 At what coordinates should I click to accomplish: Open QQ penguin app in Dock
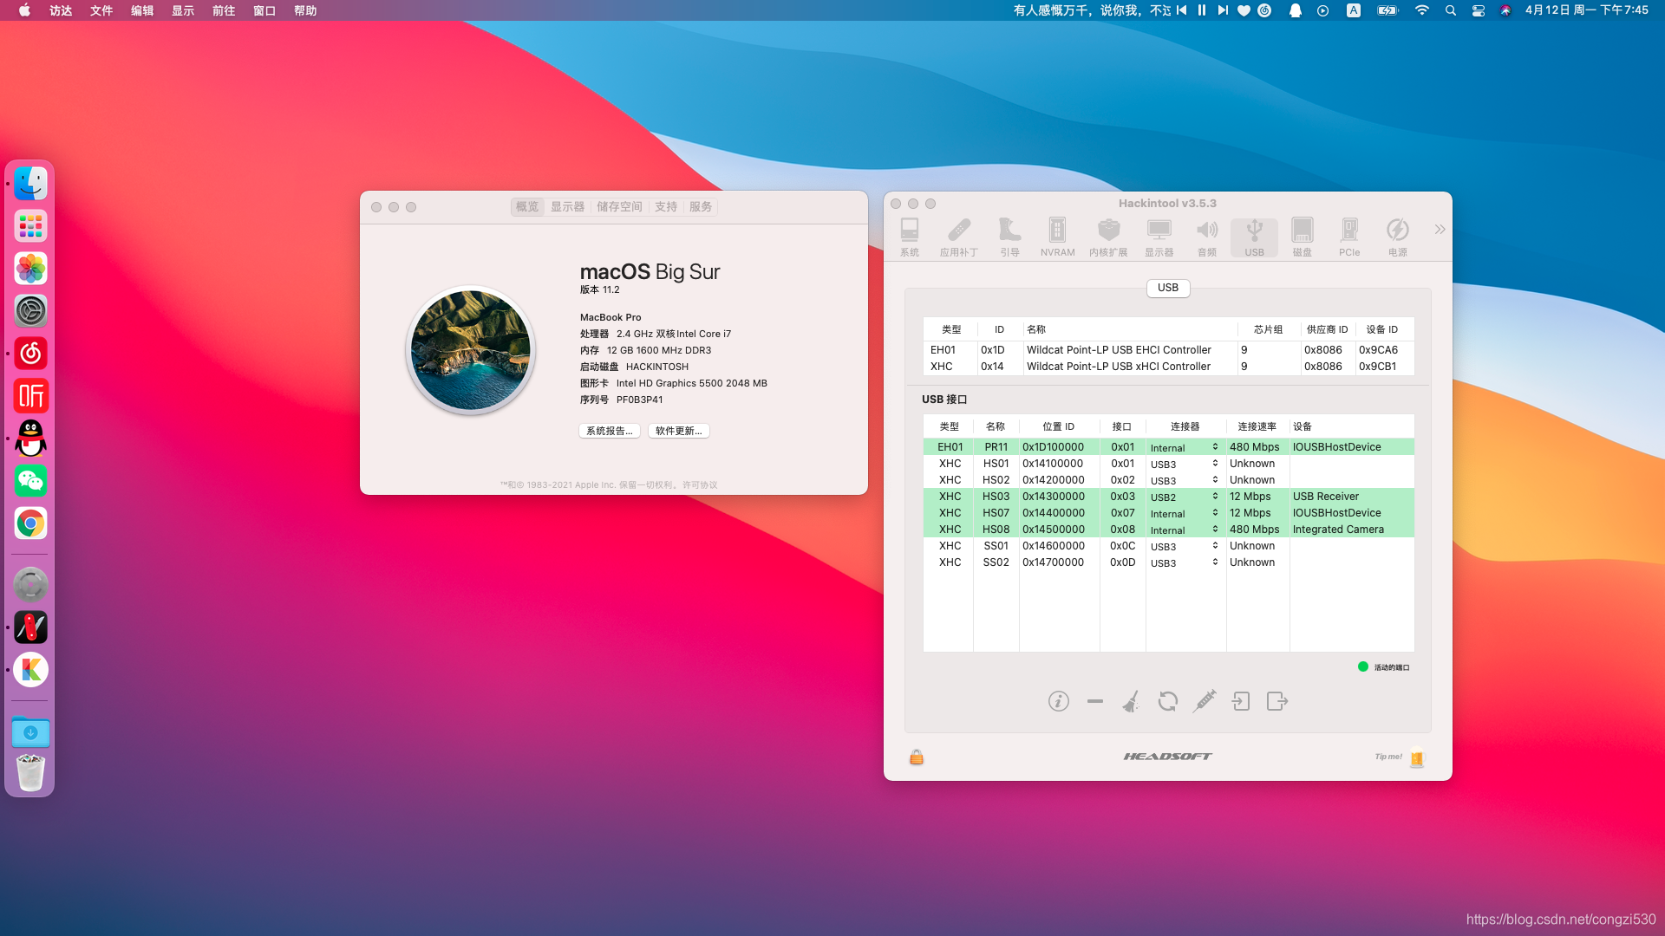30,439
